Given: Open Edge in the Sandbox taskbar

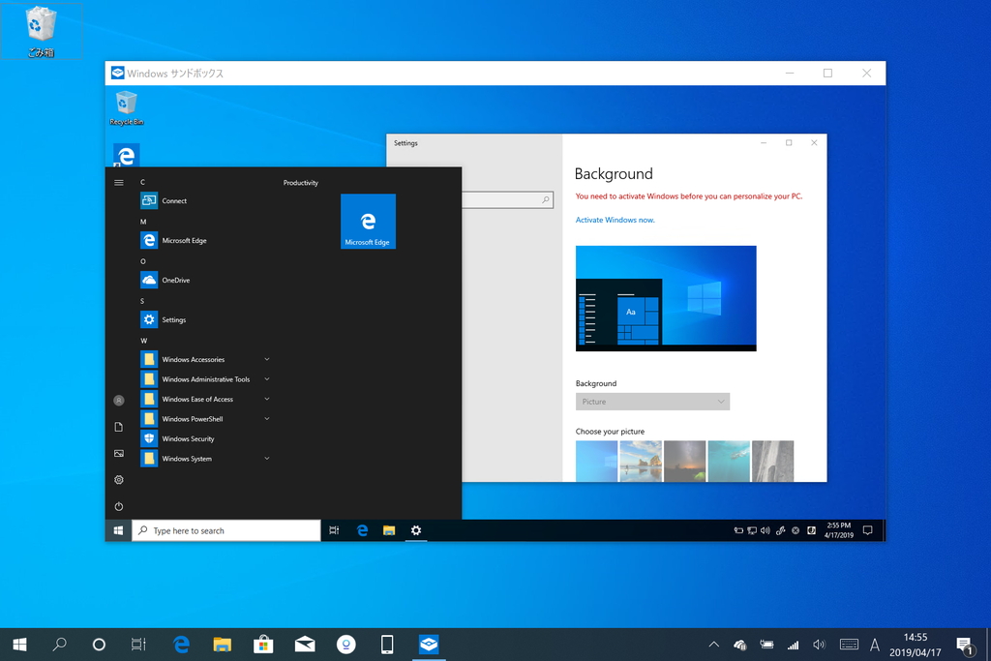Looking at the screenshot, I should tap(362, 530).
